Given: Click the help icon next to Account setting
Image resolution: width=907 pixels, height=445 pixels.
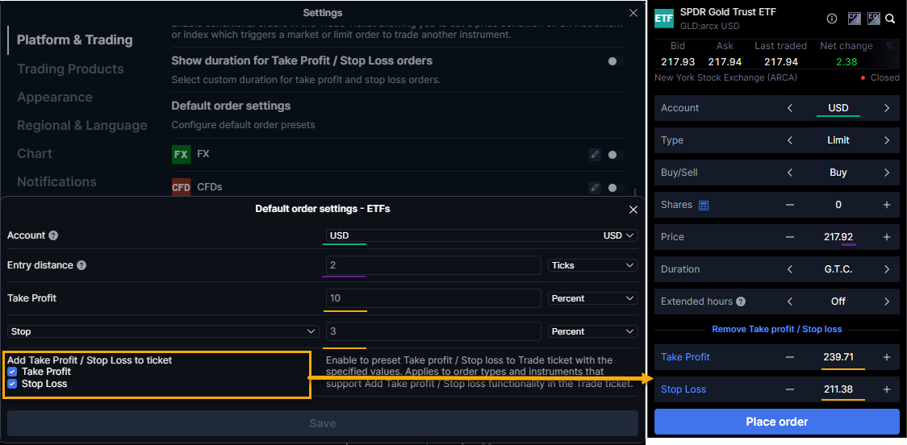Looking at the screenshot, I should pyautogui.click(x=53, y=235).
